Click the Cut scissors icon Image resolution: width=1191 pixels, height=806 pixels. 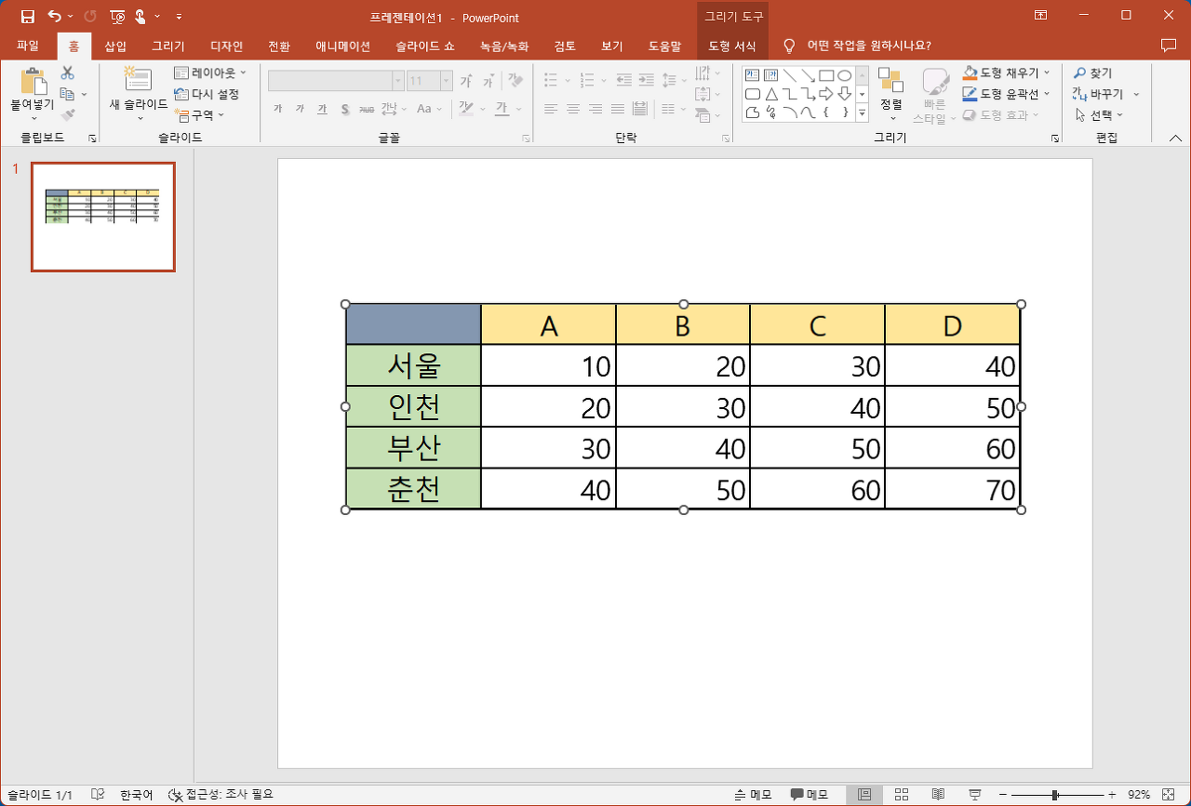pyautogui.click(x=68, y=73)
